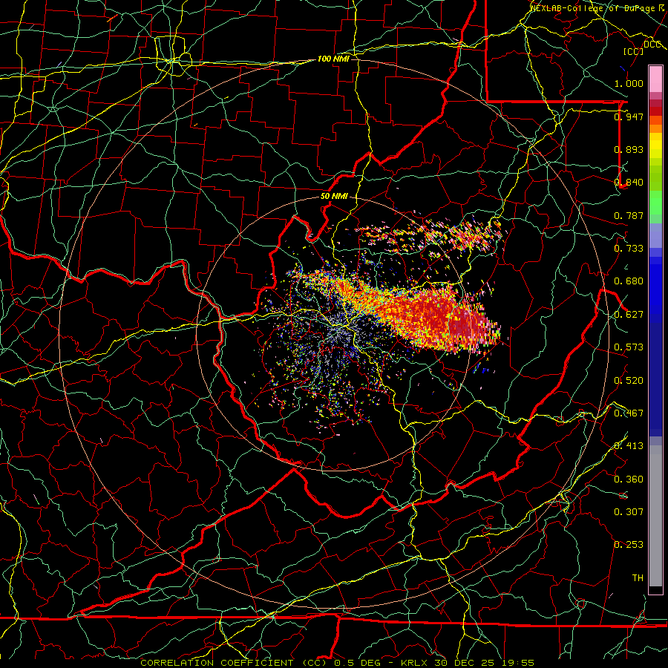Click the CORRELATION COEFFICIENT caption at bottom
This screenshot has width=668, height=668.
217,663
